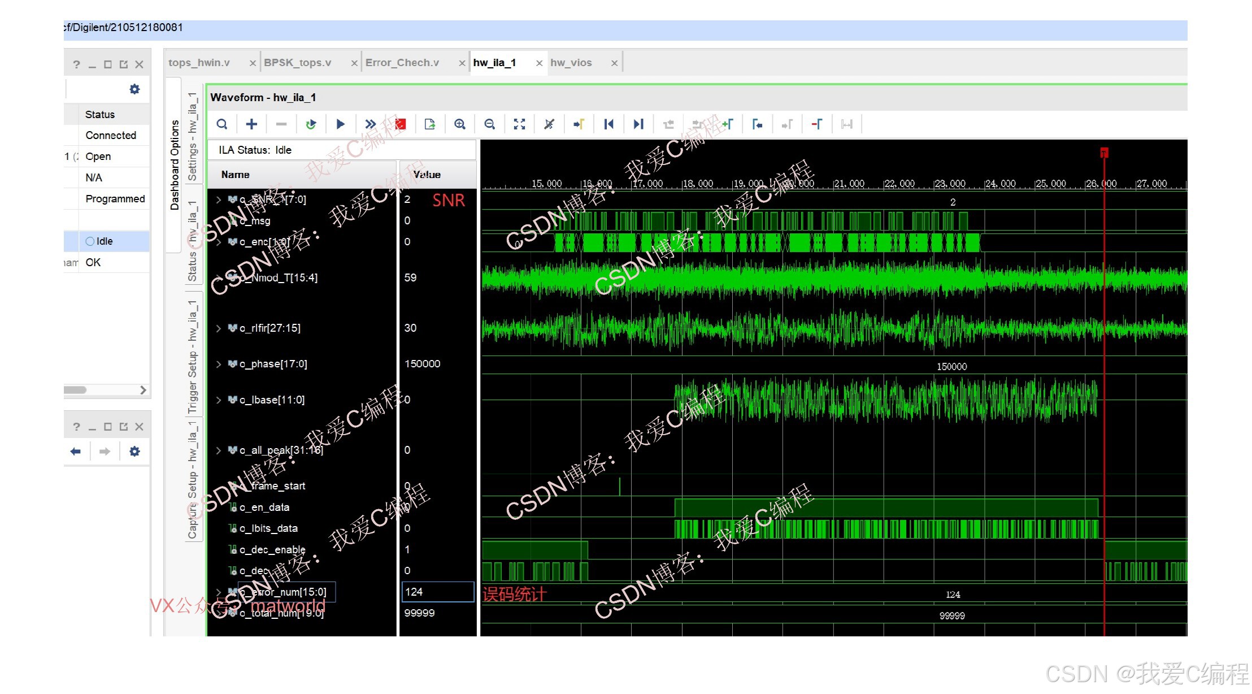Toggle the auto re-trigger icon
Screen dimensions: 1252x694
[x=311, y=124]
